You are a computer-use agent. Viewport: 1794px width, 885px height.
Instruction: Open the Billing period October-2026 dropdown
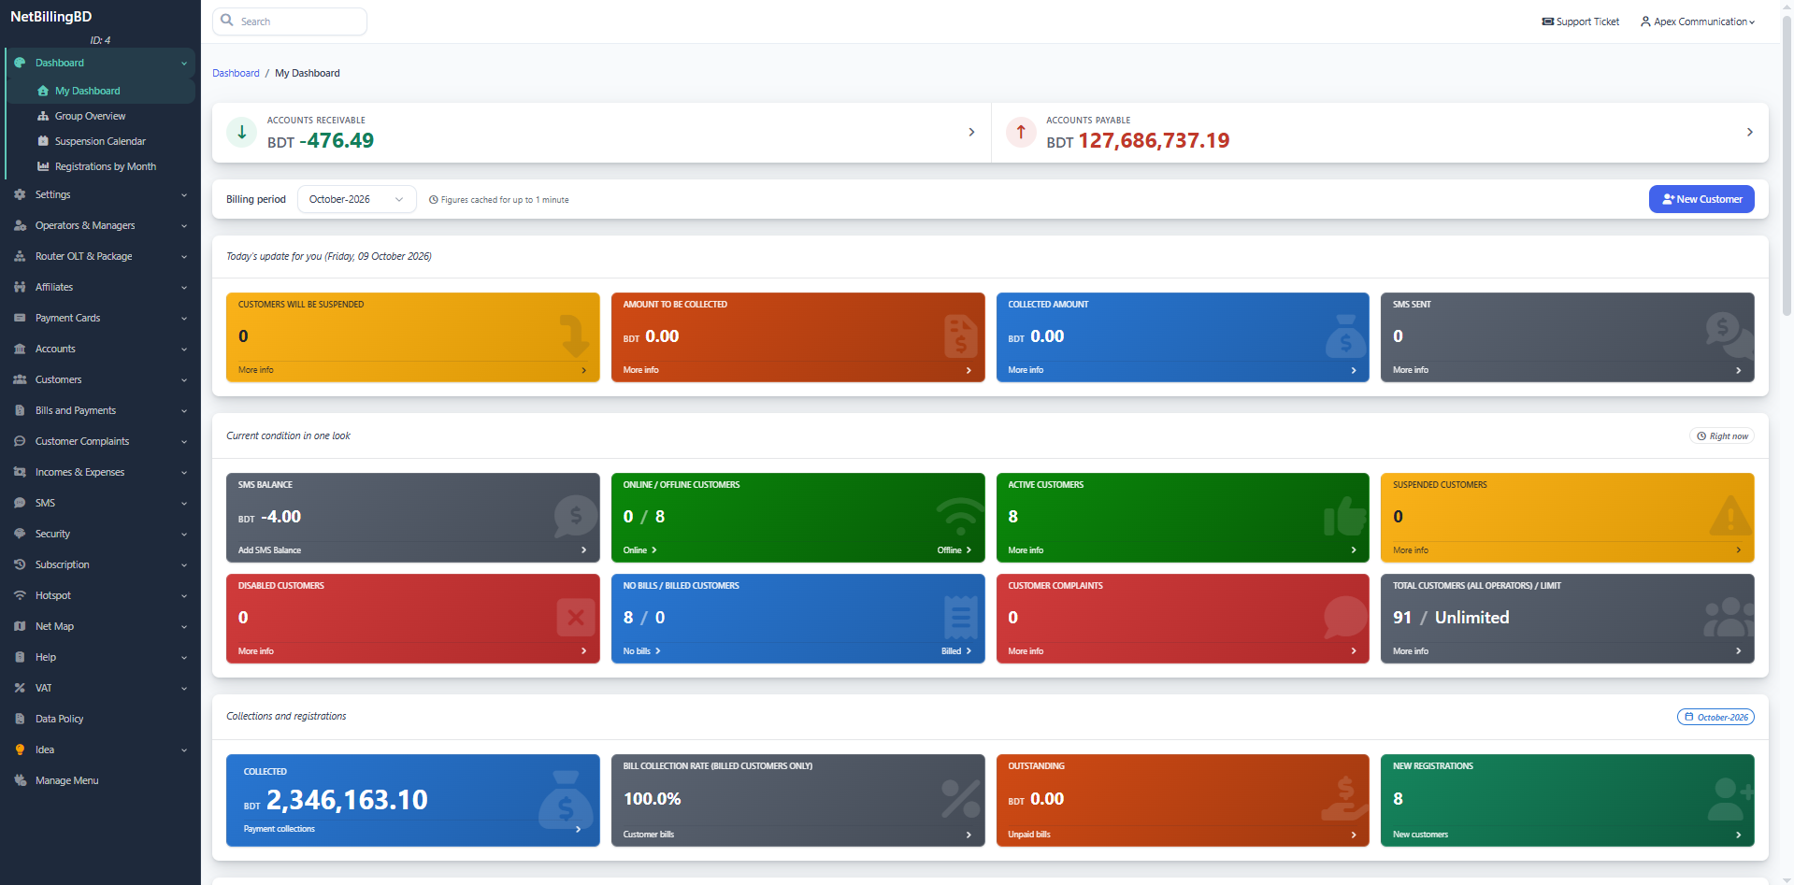click(356, 199)
